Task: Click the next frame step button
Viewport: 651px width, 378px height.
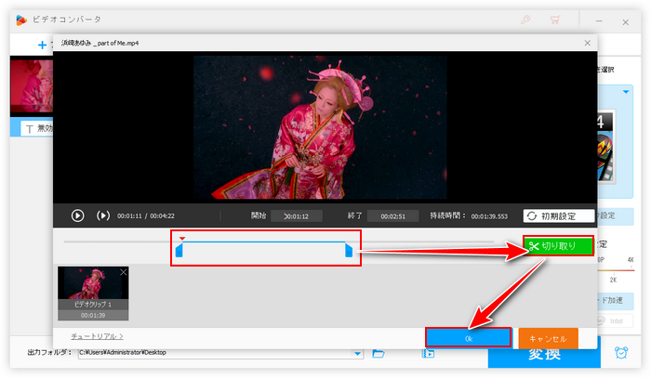Action: pos(103,215)
